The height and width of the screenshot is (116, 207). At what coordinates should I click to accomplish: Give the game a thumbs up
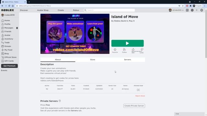pos(133,49)
